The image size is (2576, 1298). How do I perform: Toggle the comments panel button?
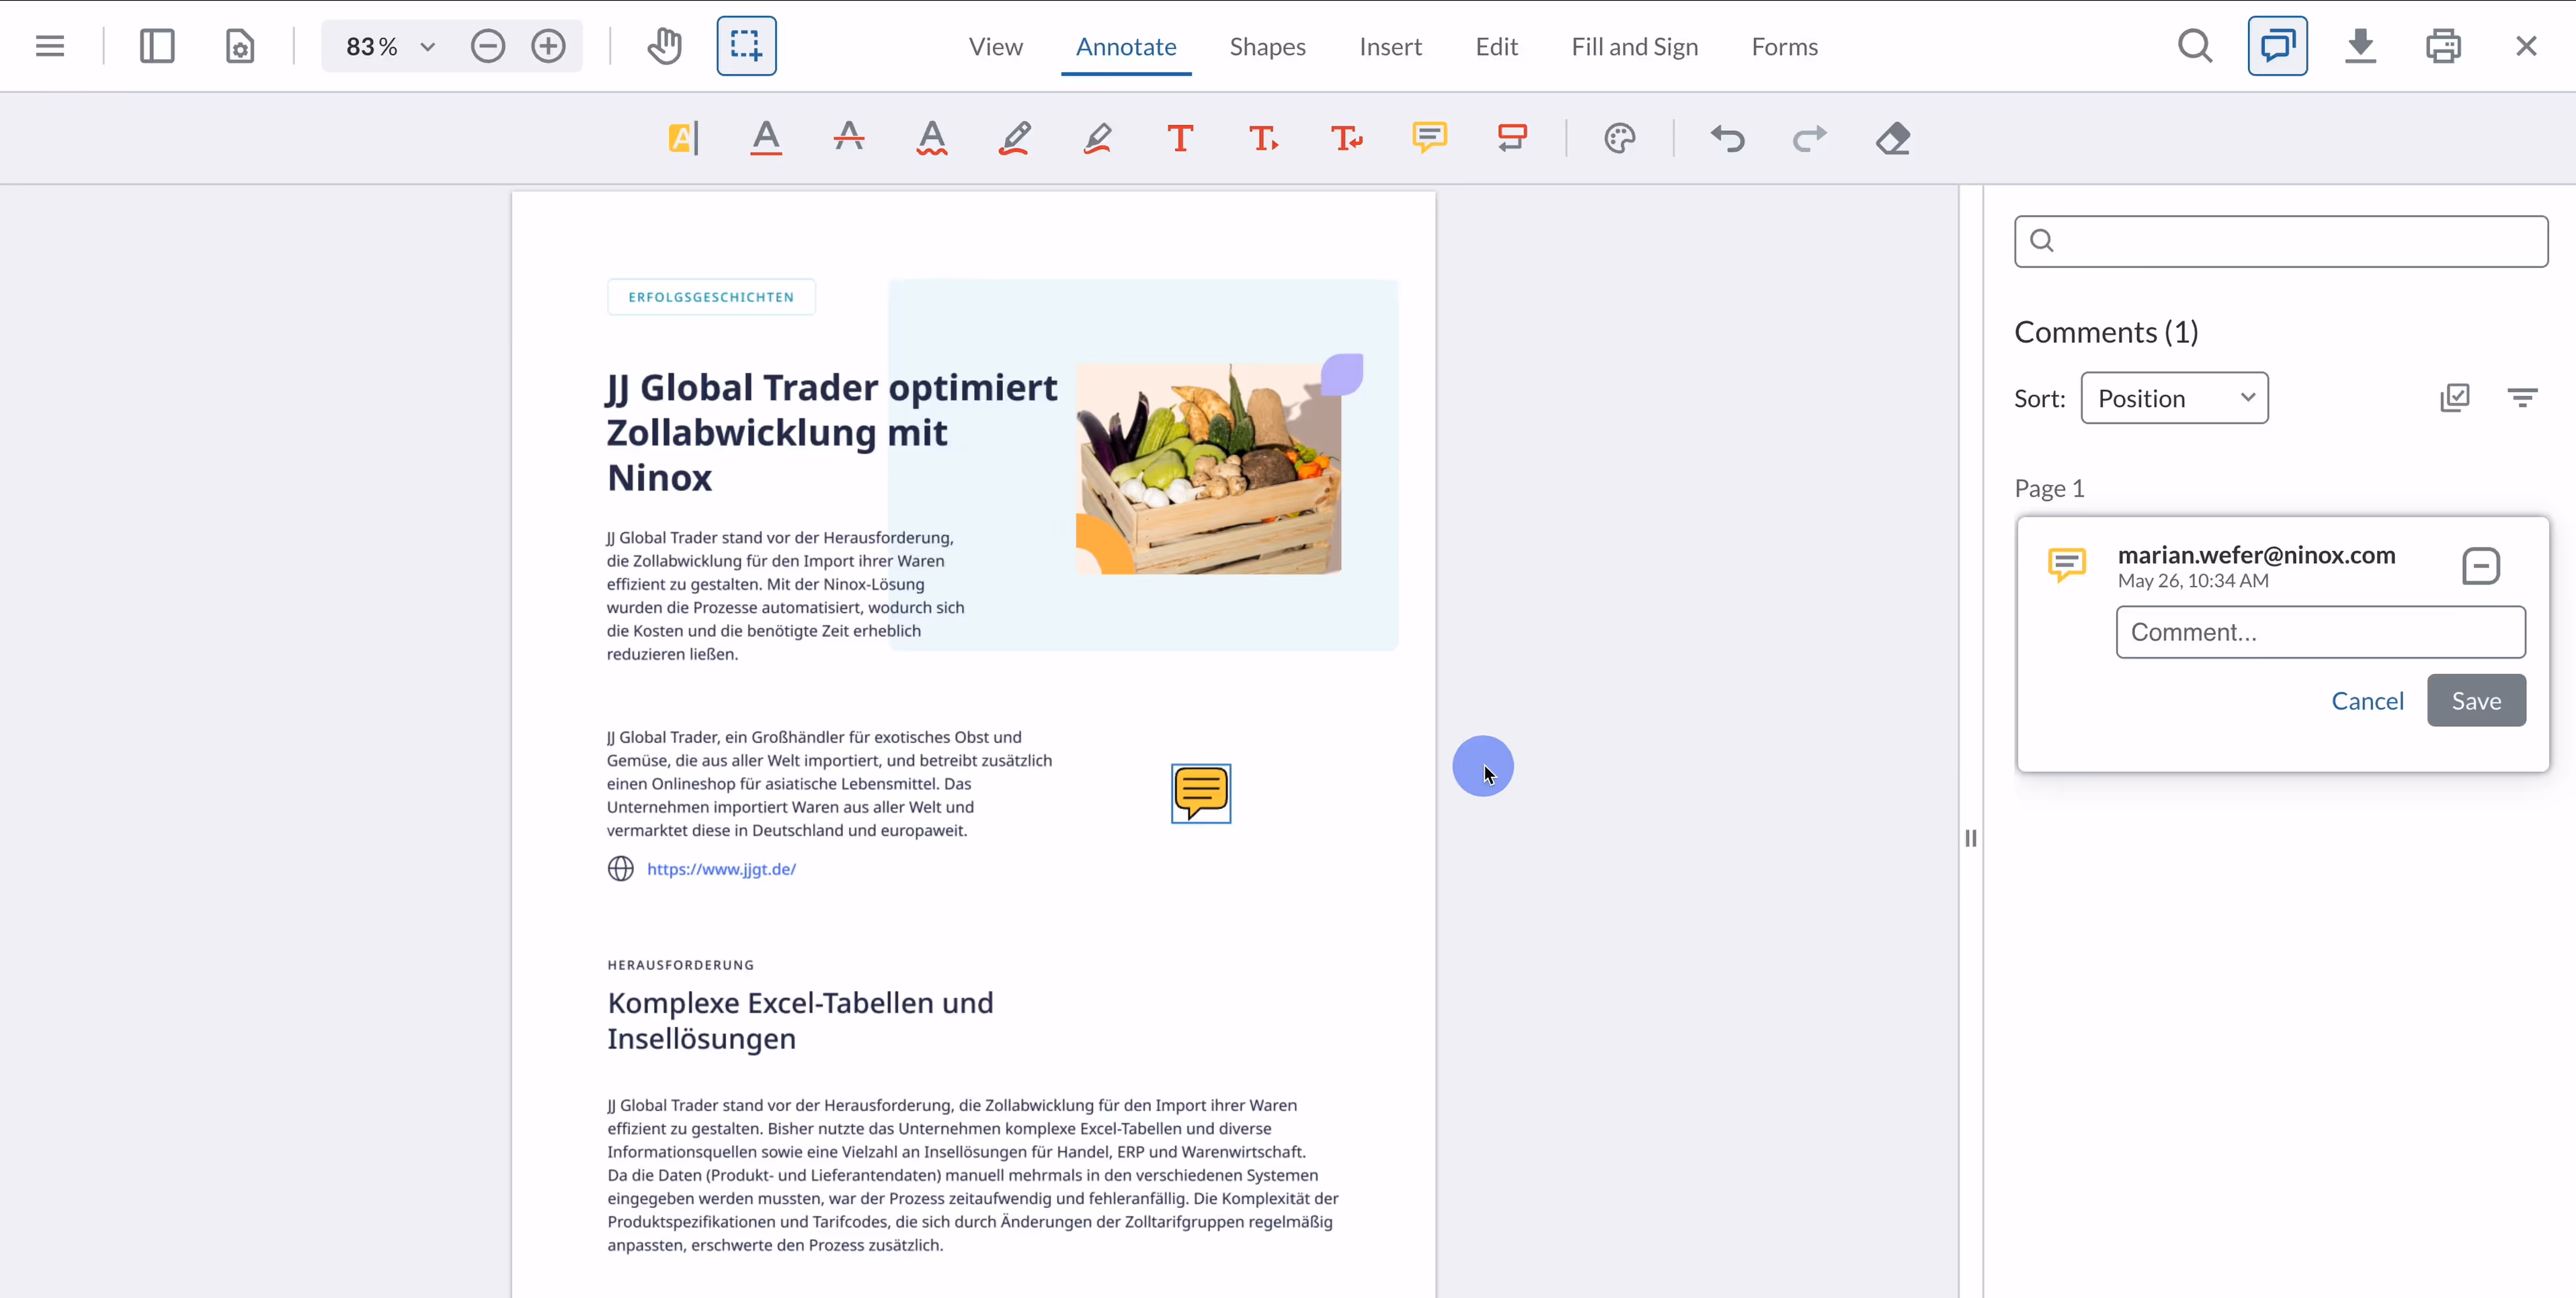[2277, 46]
